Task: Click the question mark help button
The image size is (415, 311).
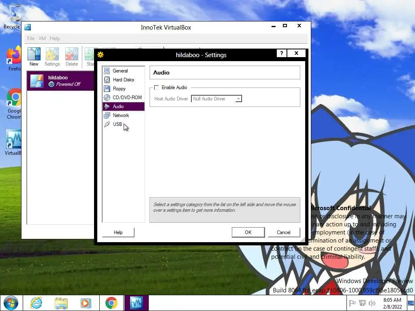Action: tap(281, 53)
